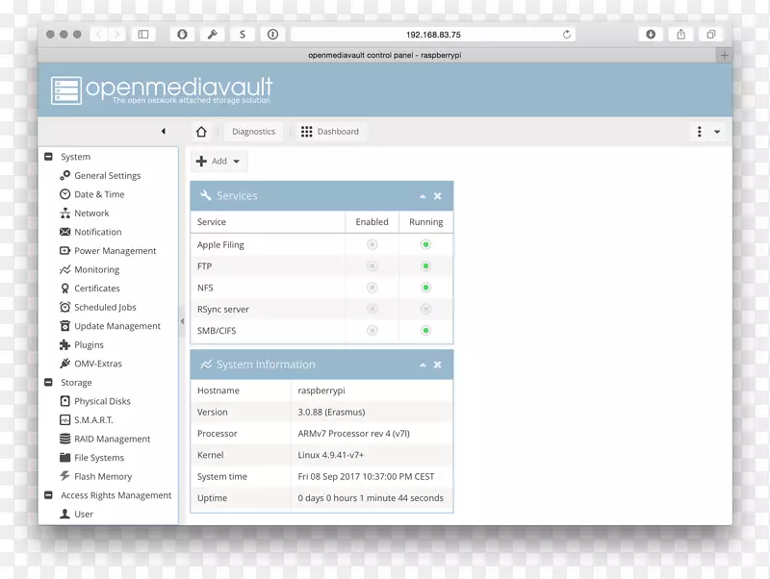Viewport: 770px width, 579px height.
Task: Collapse the System tree section
Action: point(48,157)
